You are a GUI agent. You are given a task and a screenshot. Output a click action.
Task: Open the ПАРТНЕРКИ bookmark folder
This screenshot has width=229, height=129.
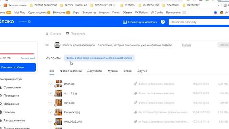click(x=191, y=5)
